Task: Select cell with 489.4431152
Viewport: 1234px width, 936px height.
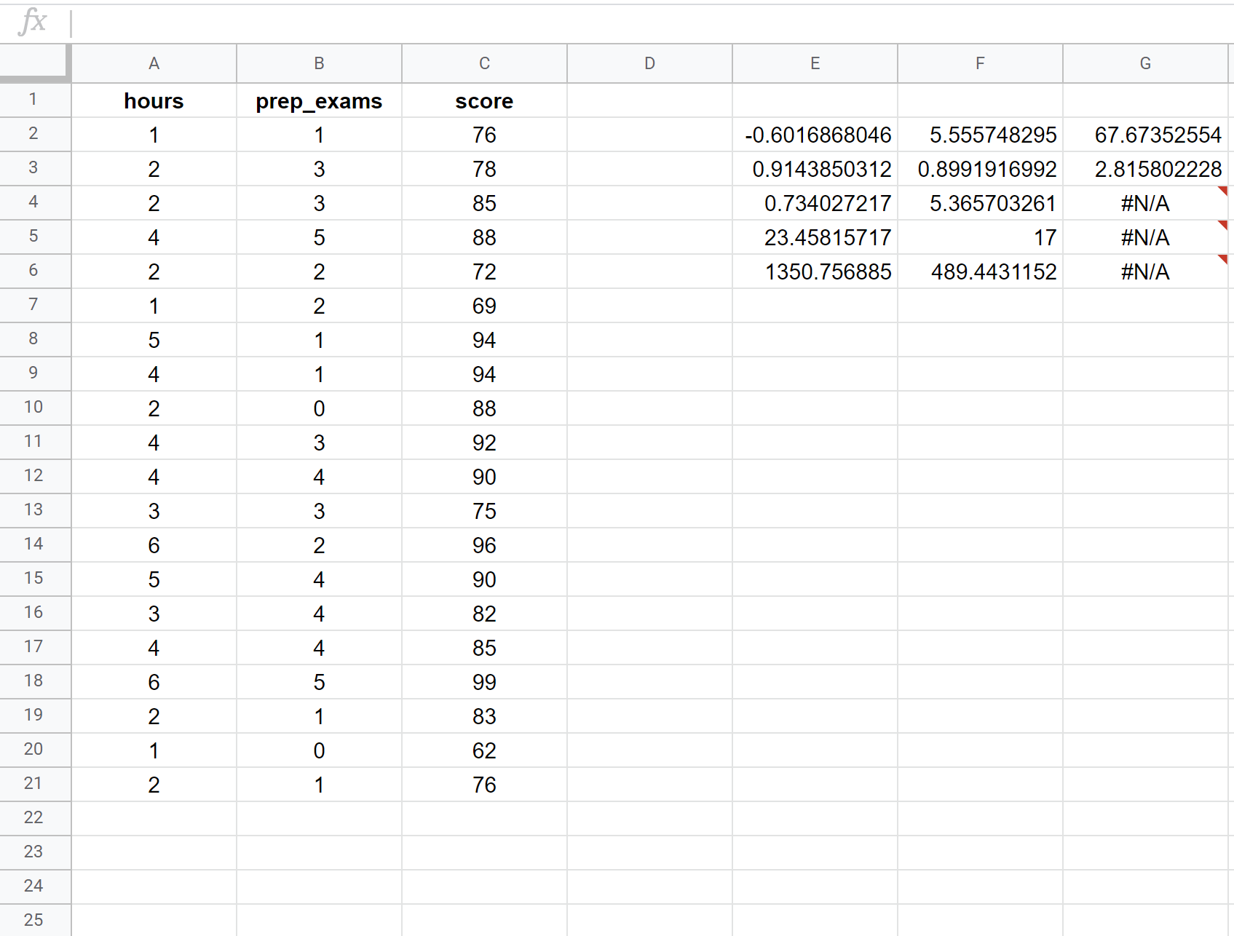Action: [980, 271]
